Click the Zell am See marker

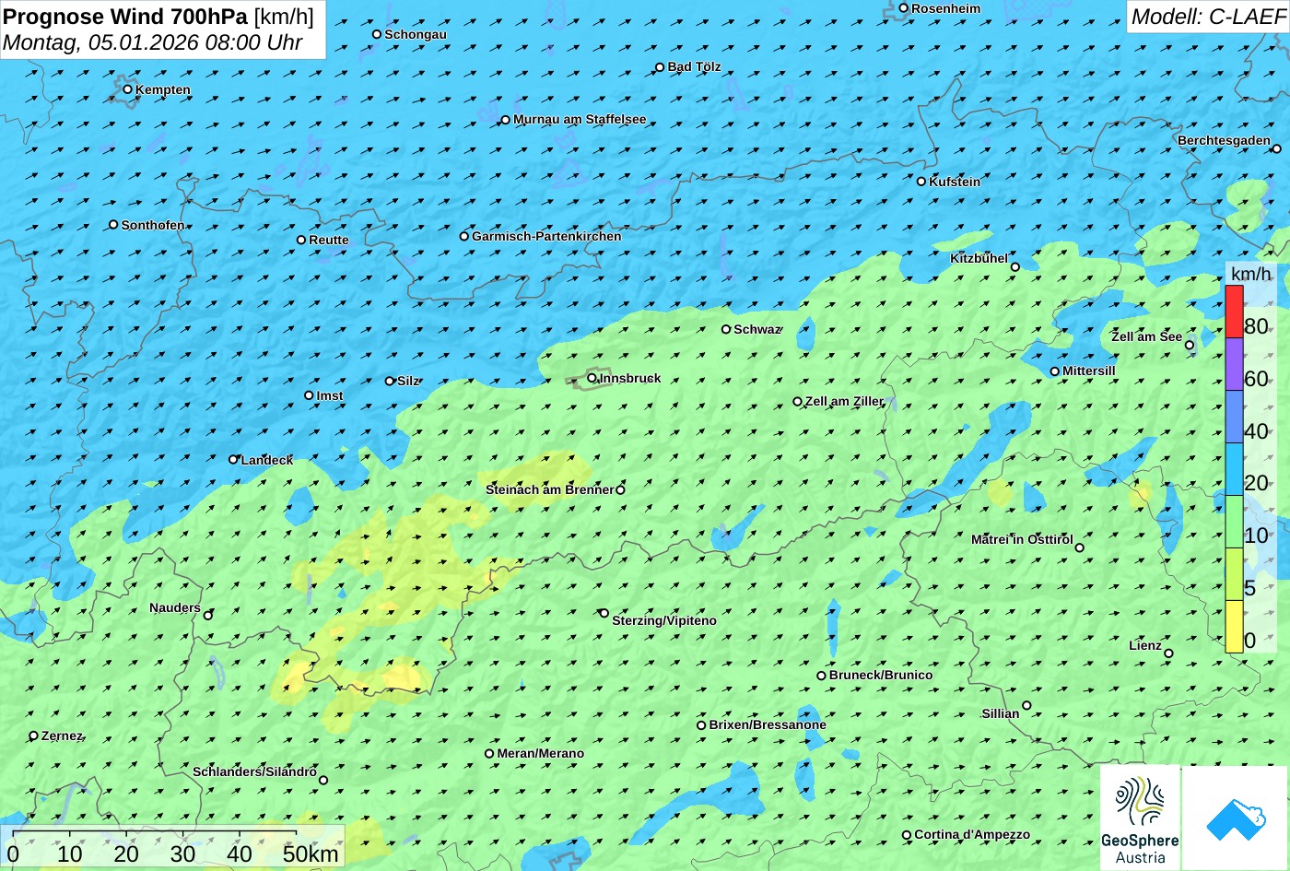tap(1190, 346)
